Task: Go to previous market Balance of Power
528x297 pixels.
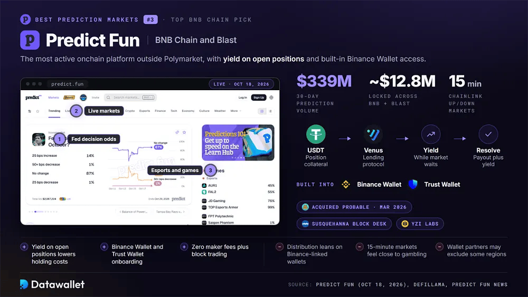Action: pyautogui.click(x=134, y=212)
